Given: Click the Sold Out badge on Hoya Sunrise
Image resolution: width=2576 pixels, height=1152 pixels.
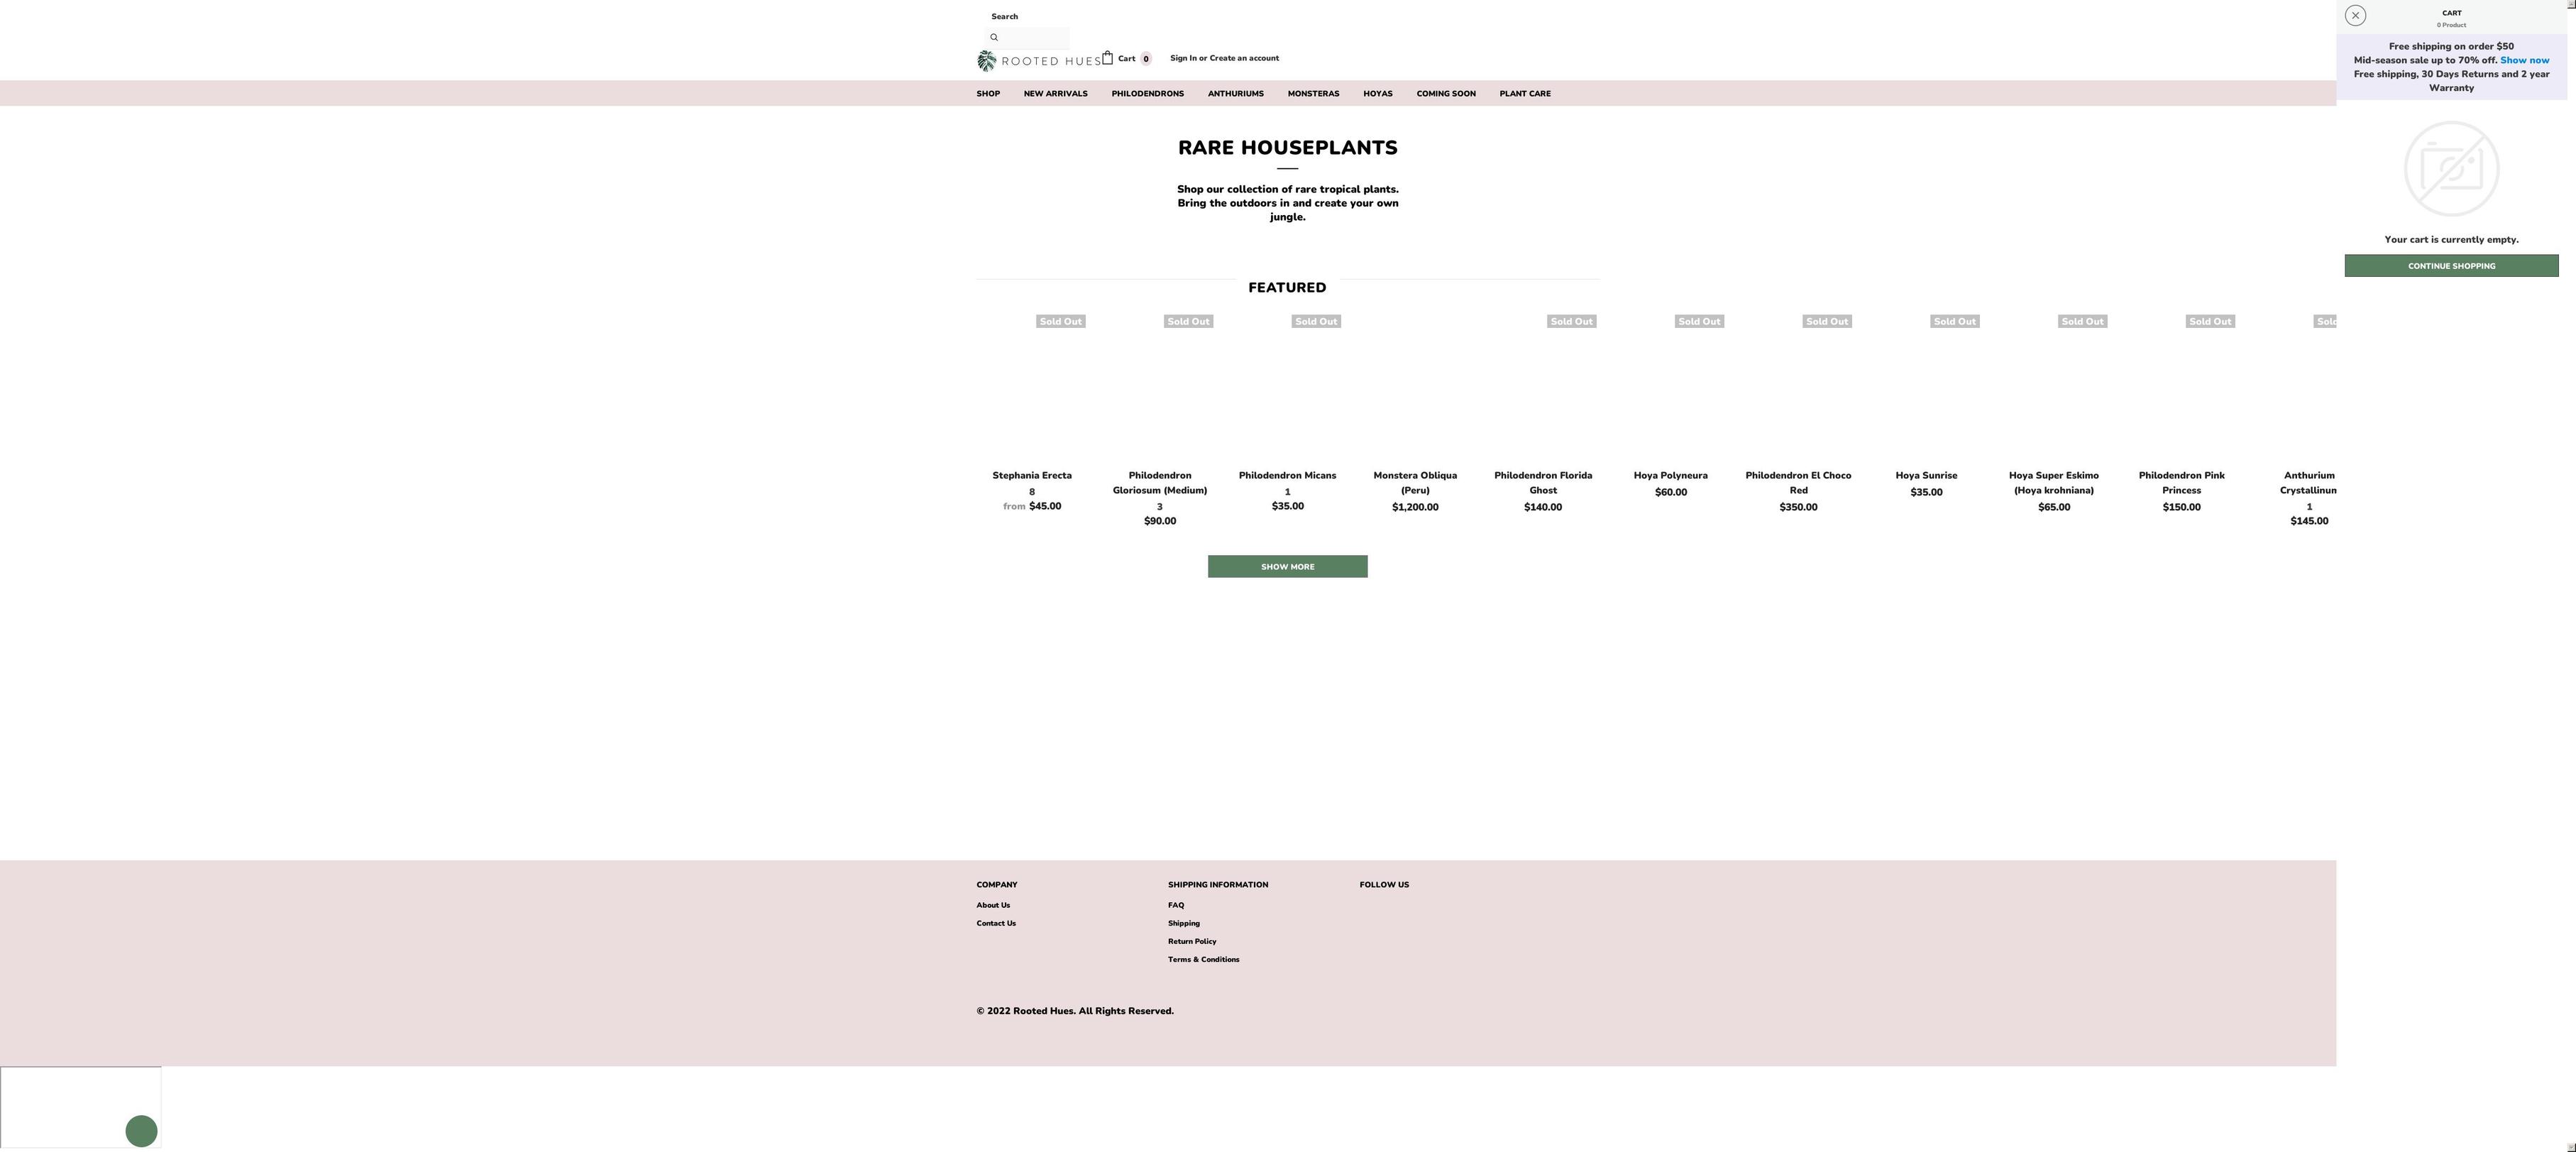Looking at the screenshot, I should [1954, 321].
